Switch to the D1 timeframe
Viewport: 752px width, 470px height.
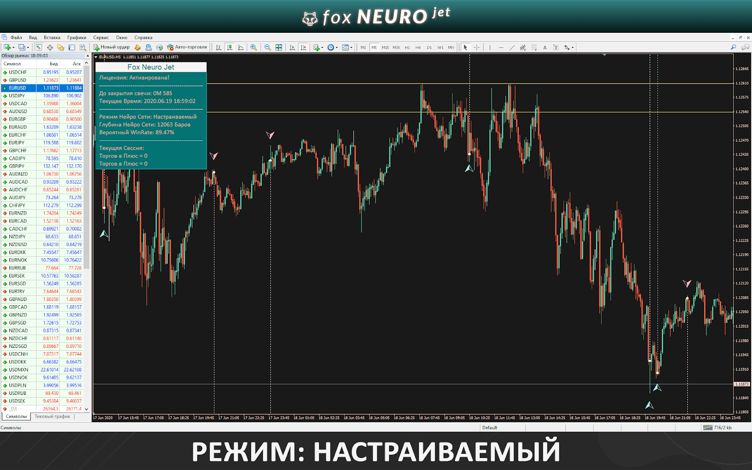click(x=429, y=47)
